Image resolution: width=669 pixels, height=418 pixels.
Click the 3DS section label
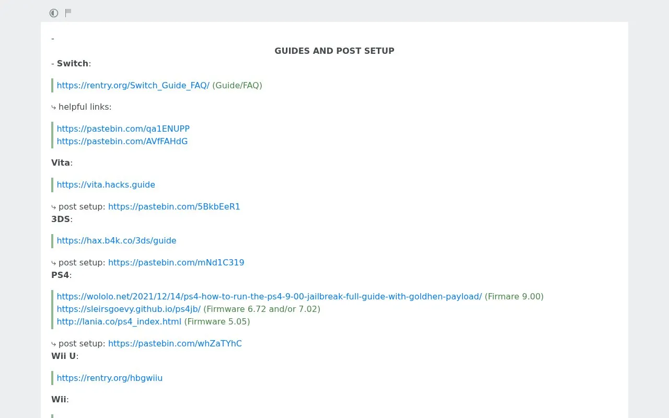[x=61, y=219]
